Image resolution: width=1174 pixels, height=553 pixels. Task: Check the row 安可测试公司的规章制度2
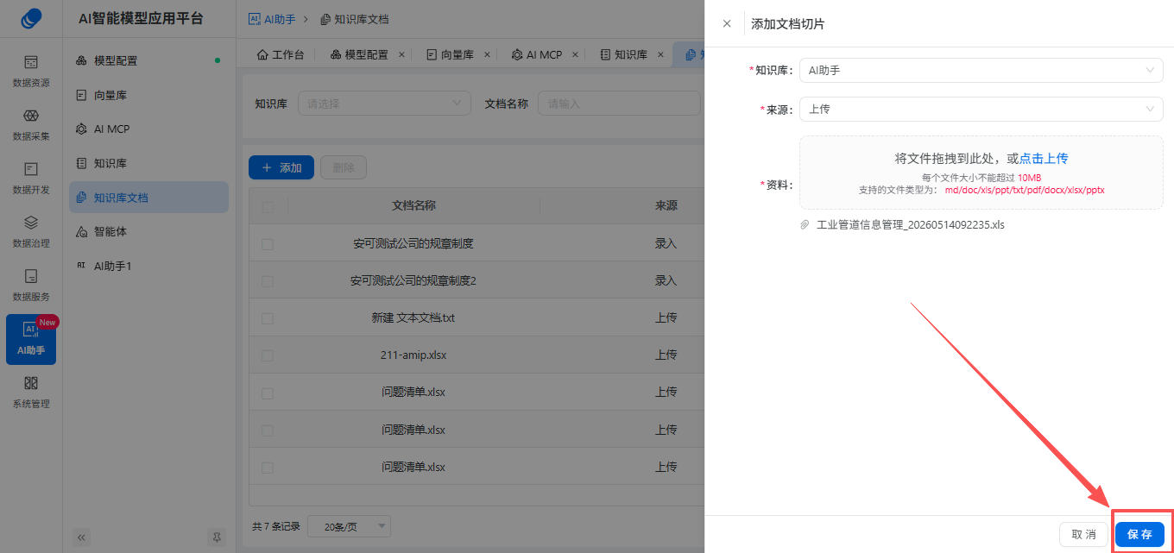click(x=268, y=281)
